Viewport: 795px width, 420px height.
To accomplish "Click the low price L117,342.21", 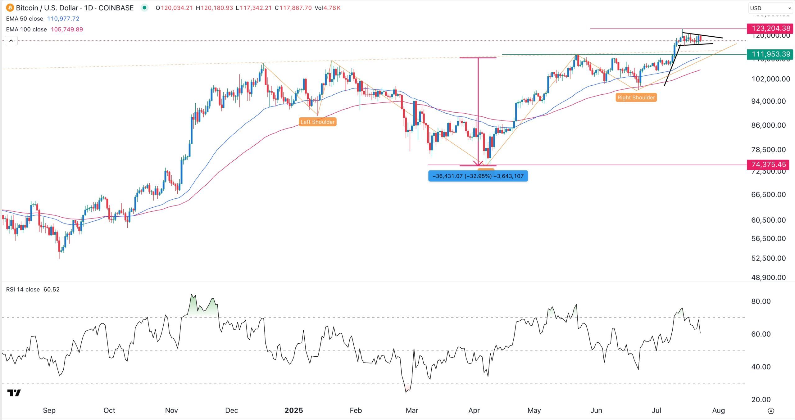I will pyautogui.click(x=254, y=8).
